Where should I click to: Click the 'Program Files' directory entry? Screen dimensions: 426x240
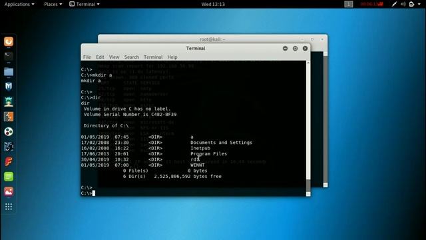coord(208,154)
